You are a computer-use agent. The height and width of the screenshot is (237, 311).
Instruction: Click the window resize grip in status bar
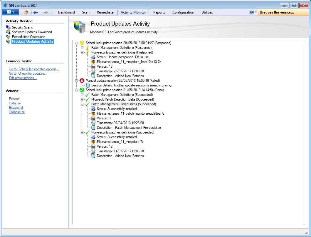(307, 232)
